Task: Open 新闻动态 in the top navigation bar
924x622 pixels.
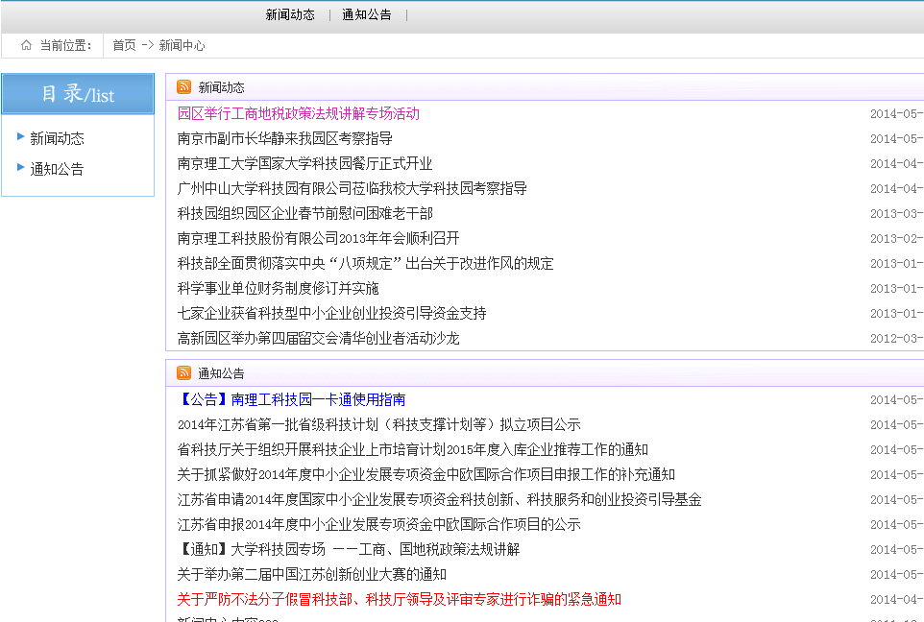Action: [290, 15]
